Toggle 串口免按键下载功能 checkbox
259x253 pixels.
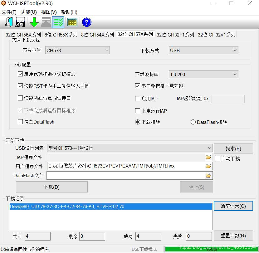coord(137,86)
